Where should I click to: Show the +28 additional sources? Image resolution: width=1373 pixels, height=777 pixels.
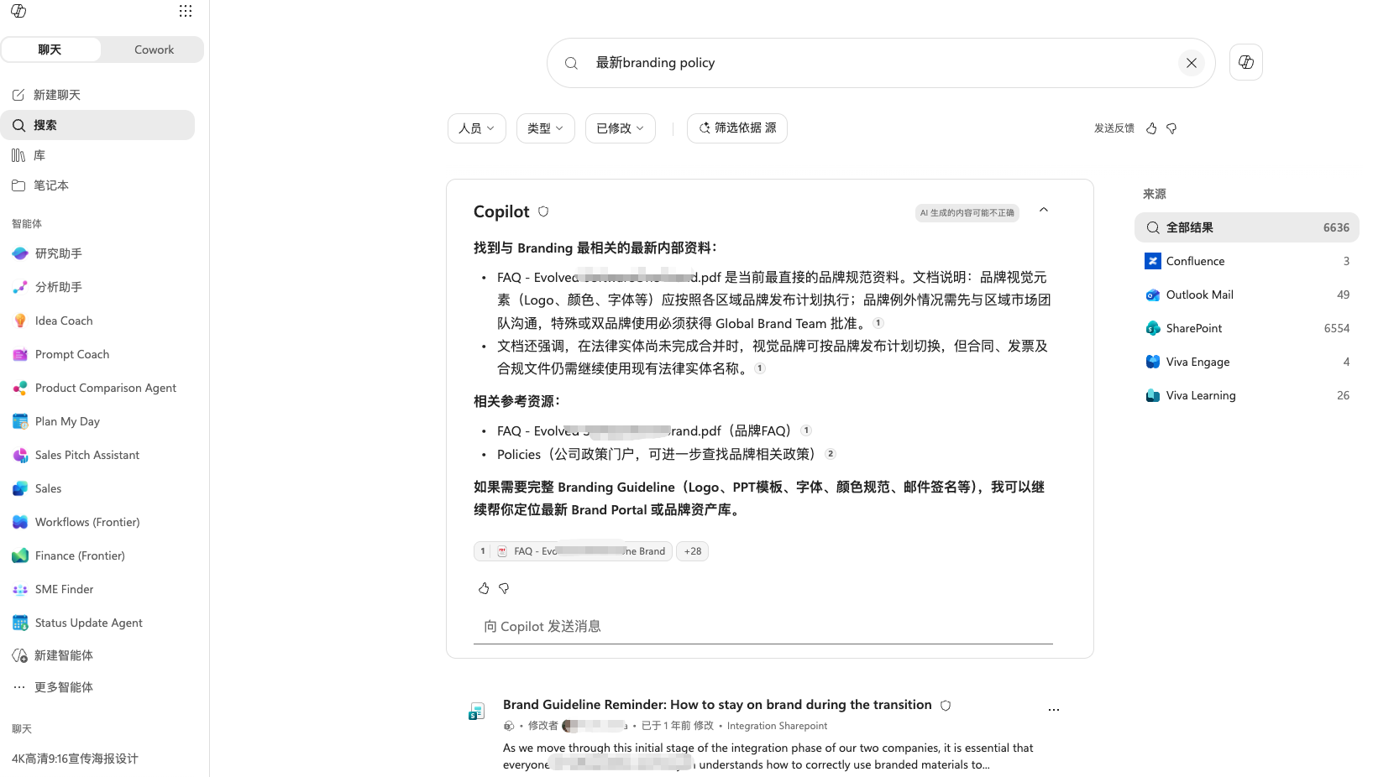[x=693, y=551]
